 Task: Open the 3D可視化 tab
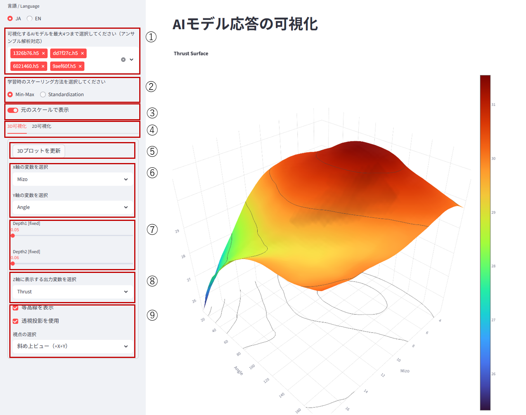click(x=17, y=127)
